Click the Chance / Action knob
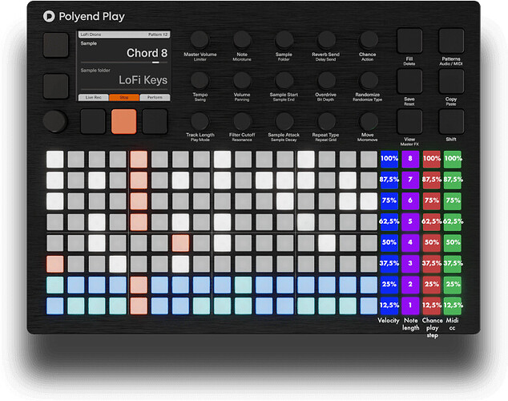Viewport: 508px width, 401px height. pos(369,40)
